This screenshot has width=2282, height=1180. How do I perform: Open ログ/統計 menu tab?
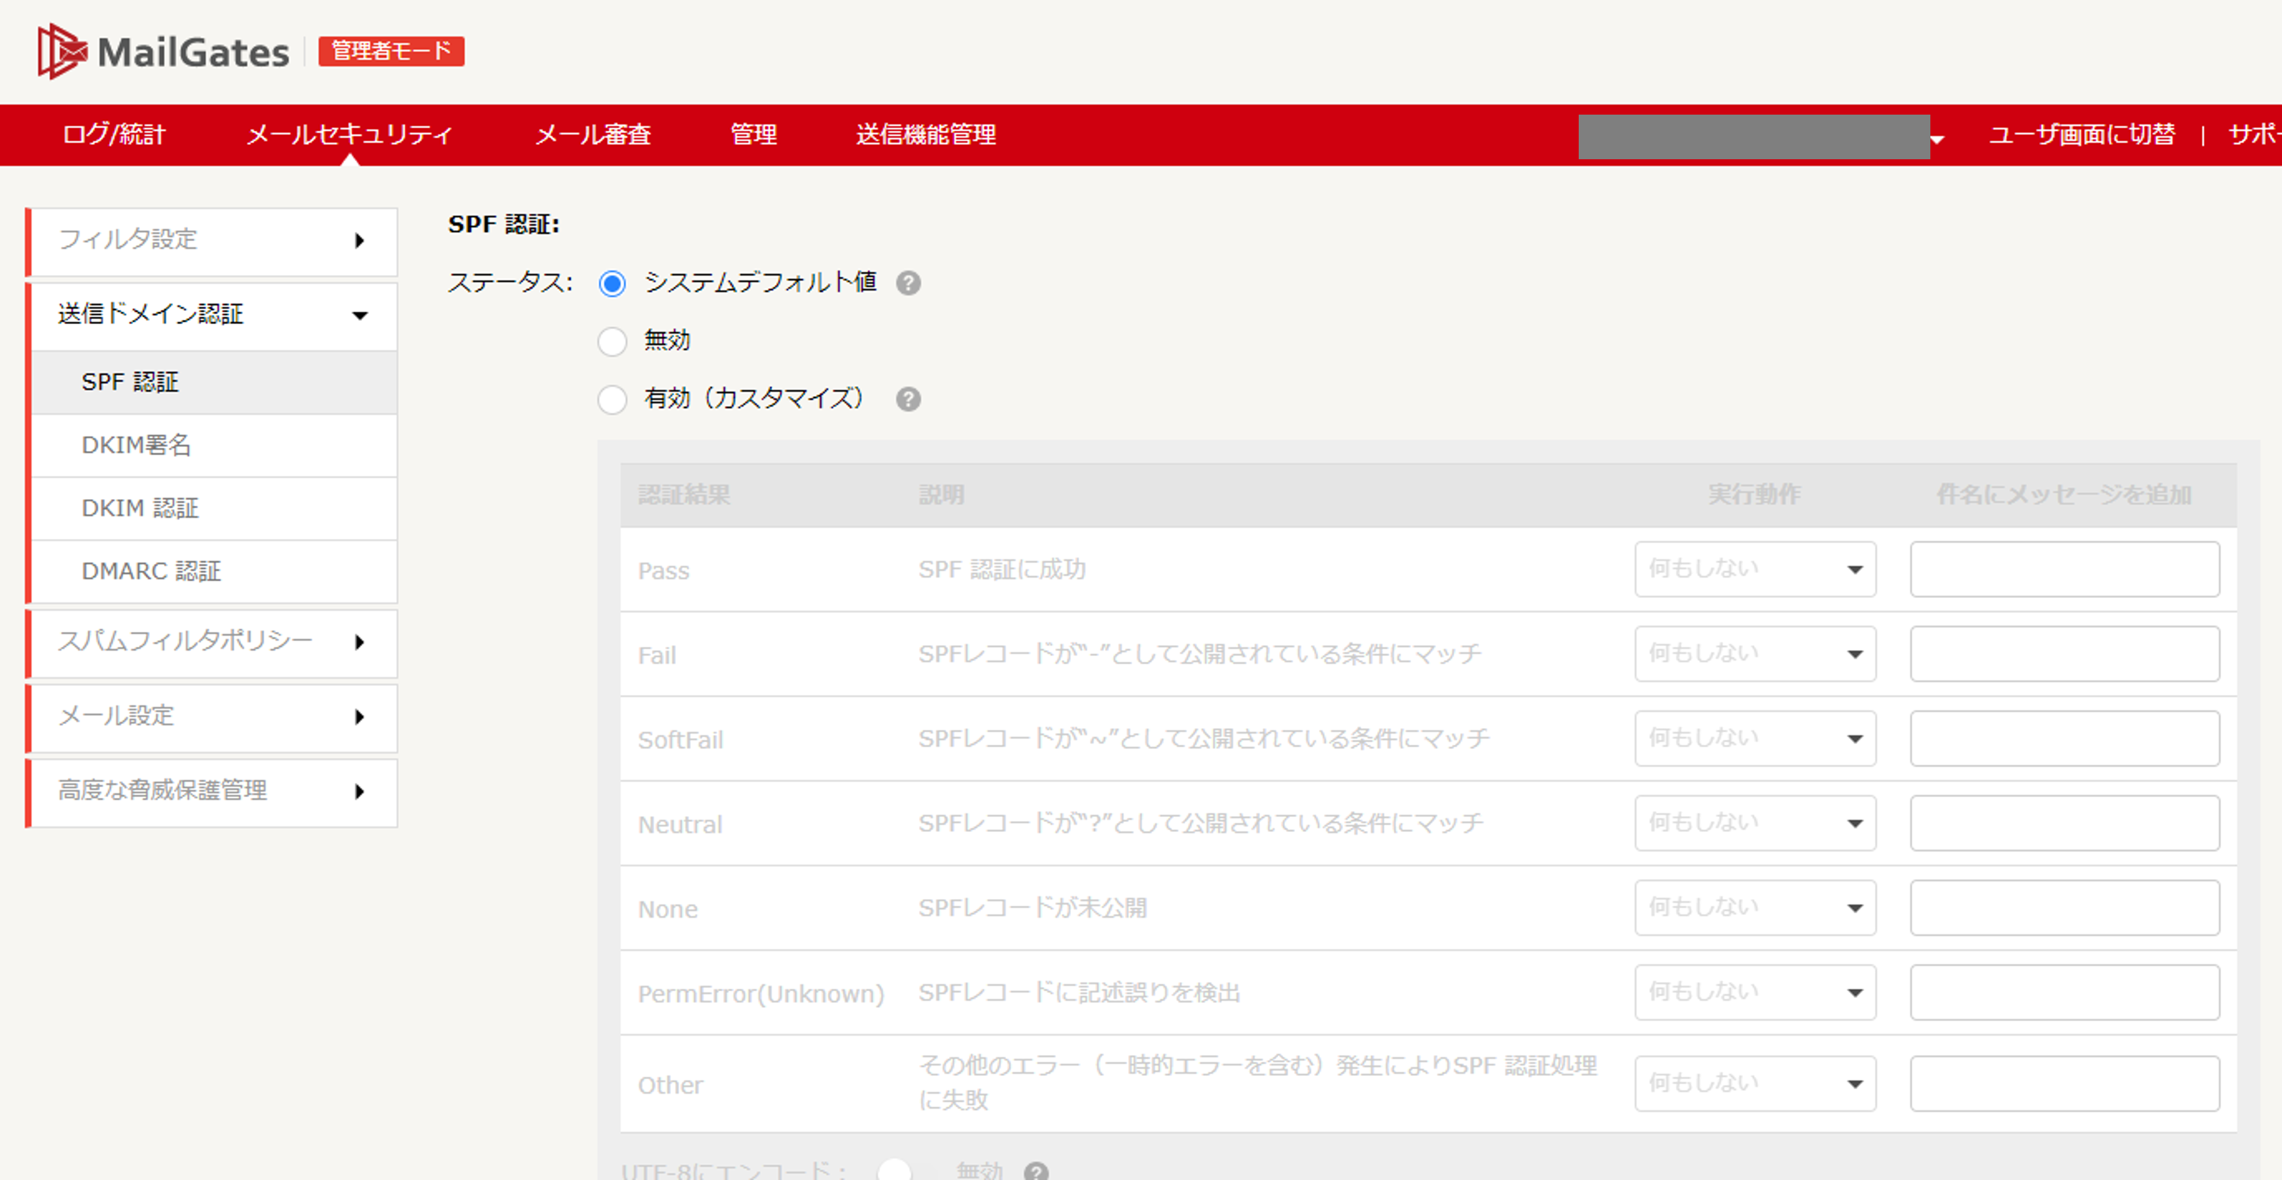pos(114,135)
